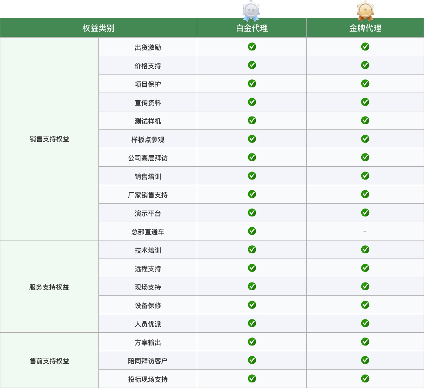Click the 白金代理 checkmark for 方案输出
This screenshot has height=388, width=424.
(252, 342)
